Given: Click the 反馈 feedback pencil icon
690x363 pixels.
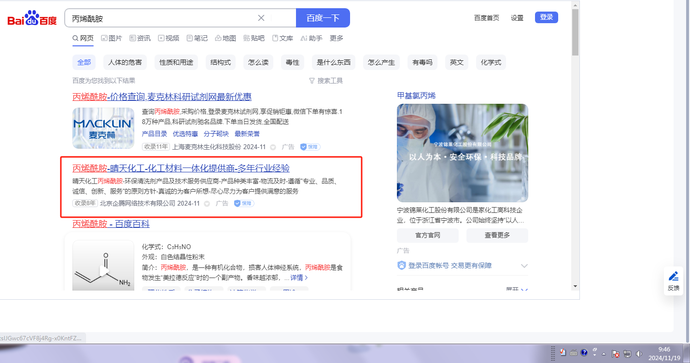Looking at the screenshot, I should point(673,277).
